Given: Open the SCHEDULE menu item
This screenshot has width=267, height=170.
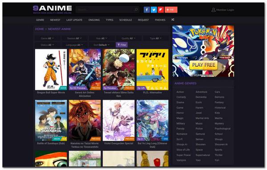Looking at the screenshot, I should coord(125,20).
